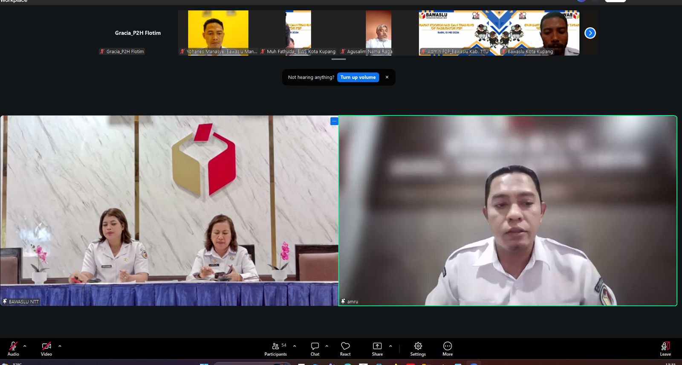Screen dimensions: 682x365
Task: Open BAWASLU NTT video options ellipsis
Action: 334,121
